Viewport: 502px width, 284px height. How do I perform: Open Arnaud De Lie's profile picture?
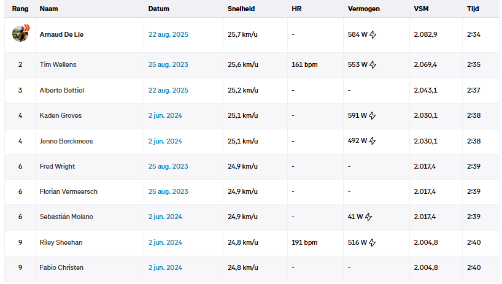click(x=20, y=34)
